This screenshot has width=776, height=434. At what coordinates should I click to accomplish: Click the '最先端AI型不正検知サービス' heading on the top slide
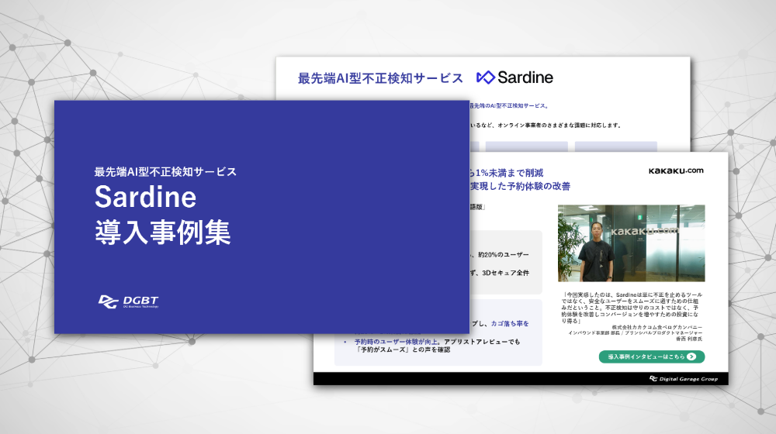[380, 78]
